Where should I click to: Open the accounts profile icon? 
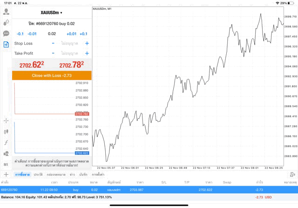point(6,12)
